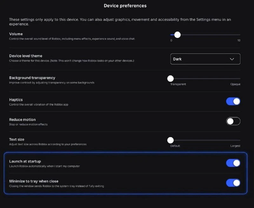This screenshot has height=208, width=254.
Task: Click the chevron arrow in the theme dropdown
Action: click(x=232, y=59)
